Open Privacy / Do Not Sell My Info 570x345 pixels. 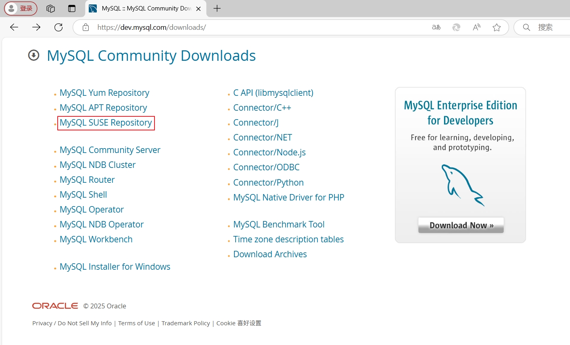(72, 323)
